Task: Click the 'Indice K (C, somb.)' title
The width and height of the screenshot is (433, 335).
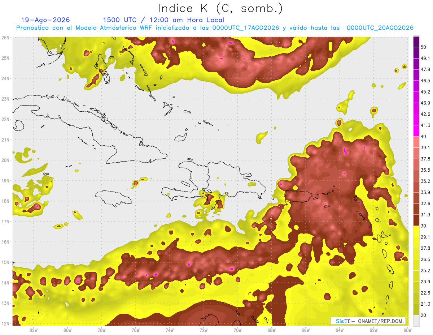Action: [220, 8]
